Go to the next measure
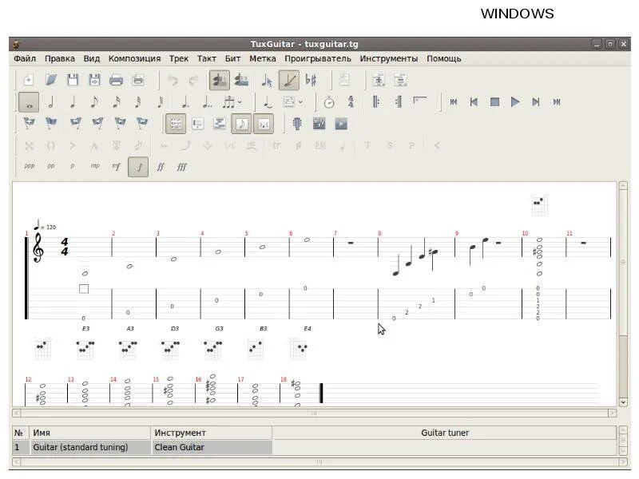 click(x=536, y=102)
